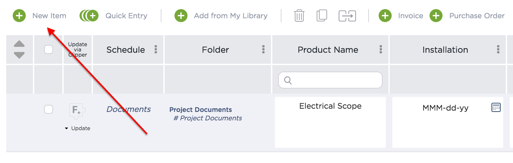
Task: Click the New Item label
Action: coord(49,16)
